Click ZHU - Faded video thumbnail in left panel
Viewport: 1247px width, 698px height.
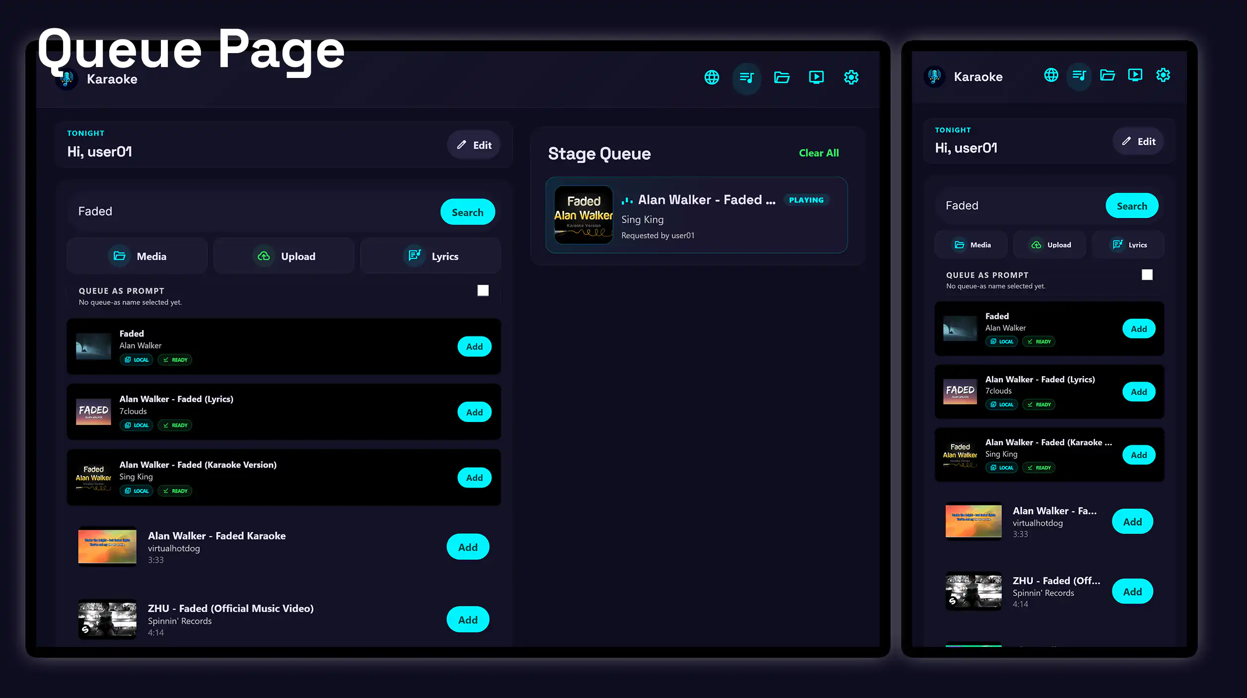pyautogui.click(x=107, y=620)
